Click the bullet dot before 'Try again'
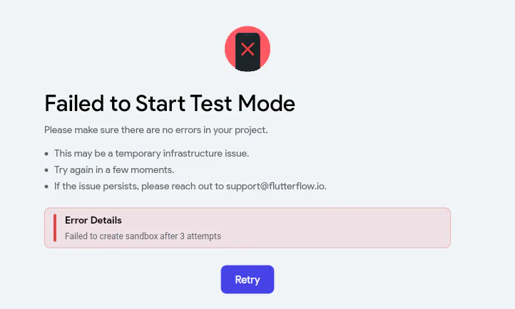This screenshot has height=309, width=515. 46,170
